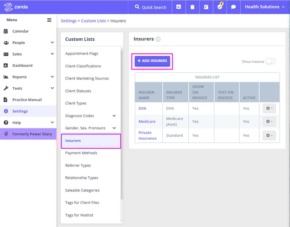Click the clipboard icon in top bar
290x227 pixels.
pos(192,7)
